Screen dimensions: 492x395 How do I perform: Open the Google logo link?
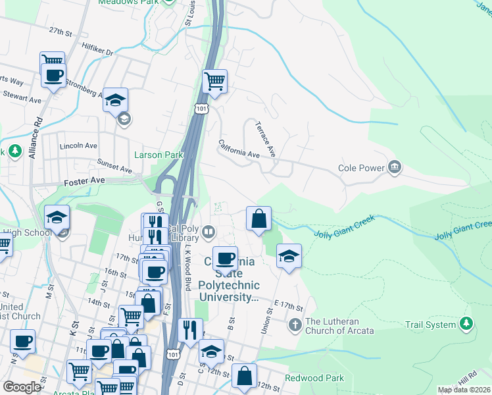pos(22,387)
